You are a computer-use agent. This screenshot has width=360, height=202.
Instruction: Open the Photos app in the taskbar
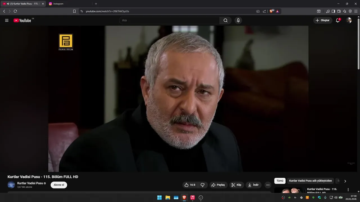pos(176,198)
